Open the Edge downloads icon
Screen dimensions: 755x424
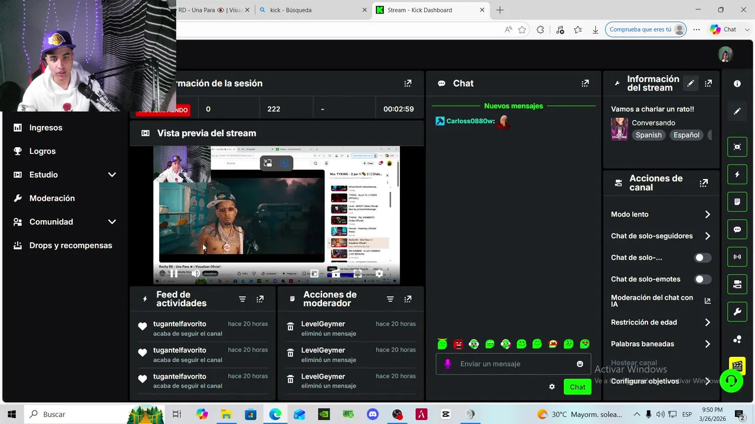(x=596, y=29)
